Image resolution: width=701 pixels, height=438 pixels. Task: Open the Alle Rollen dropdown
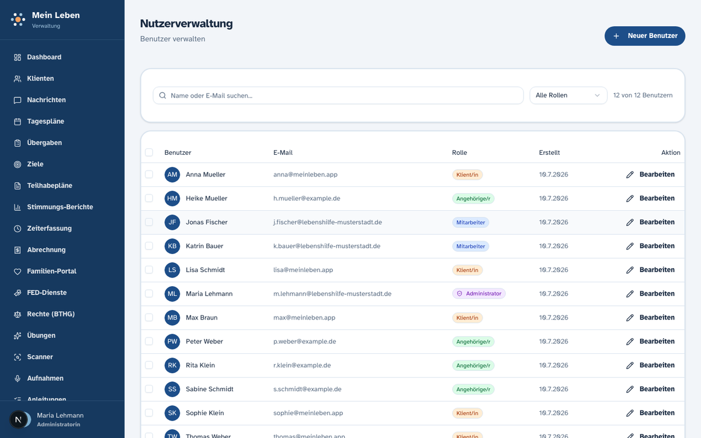point(568,95)
